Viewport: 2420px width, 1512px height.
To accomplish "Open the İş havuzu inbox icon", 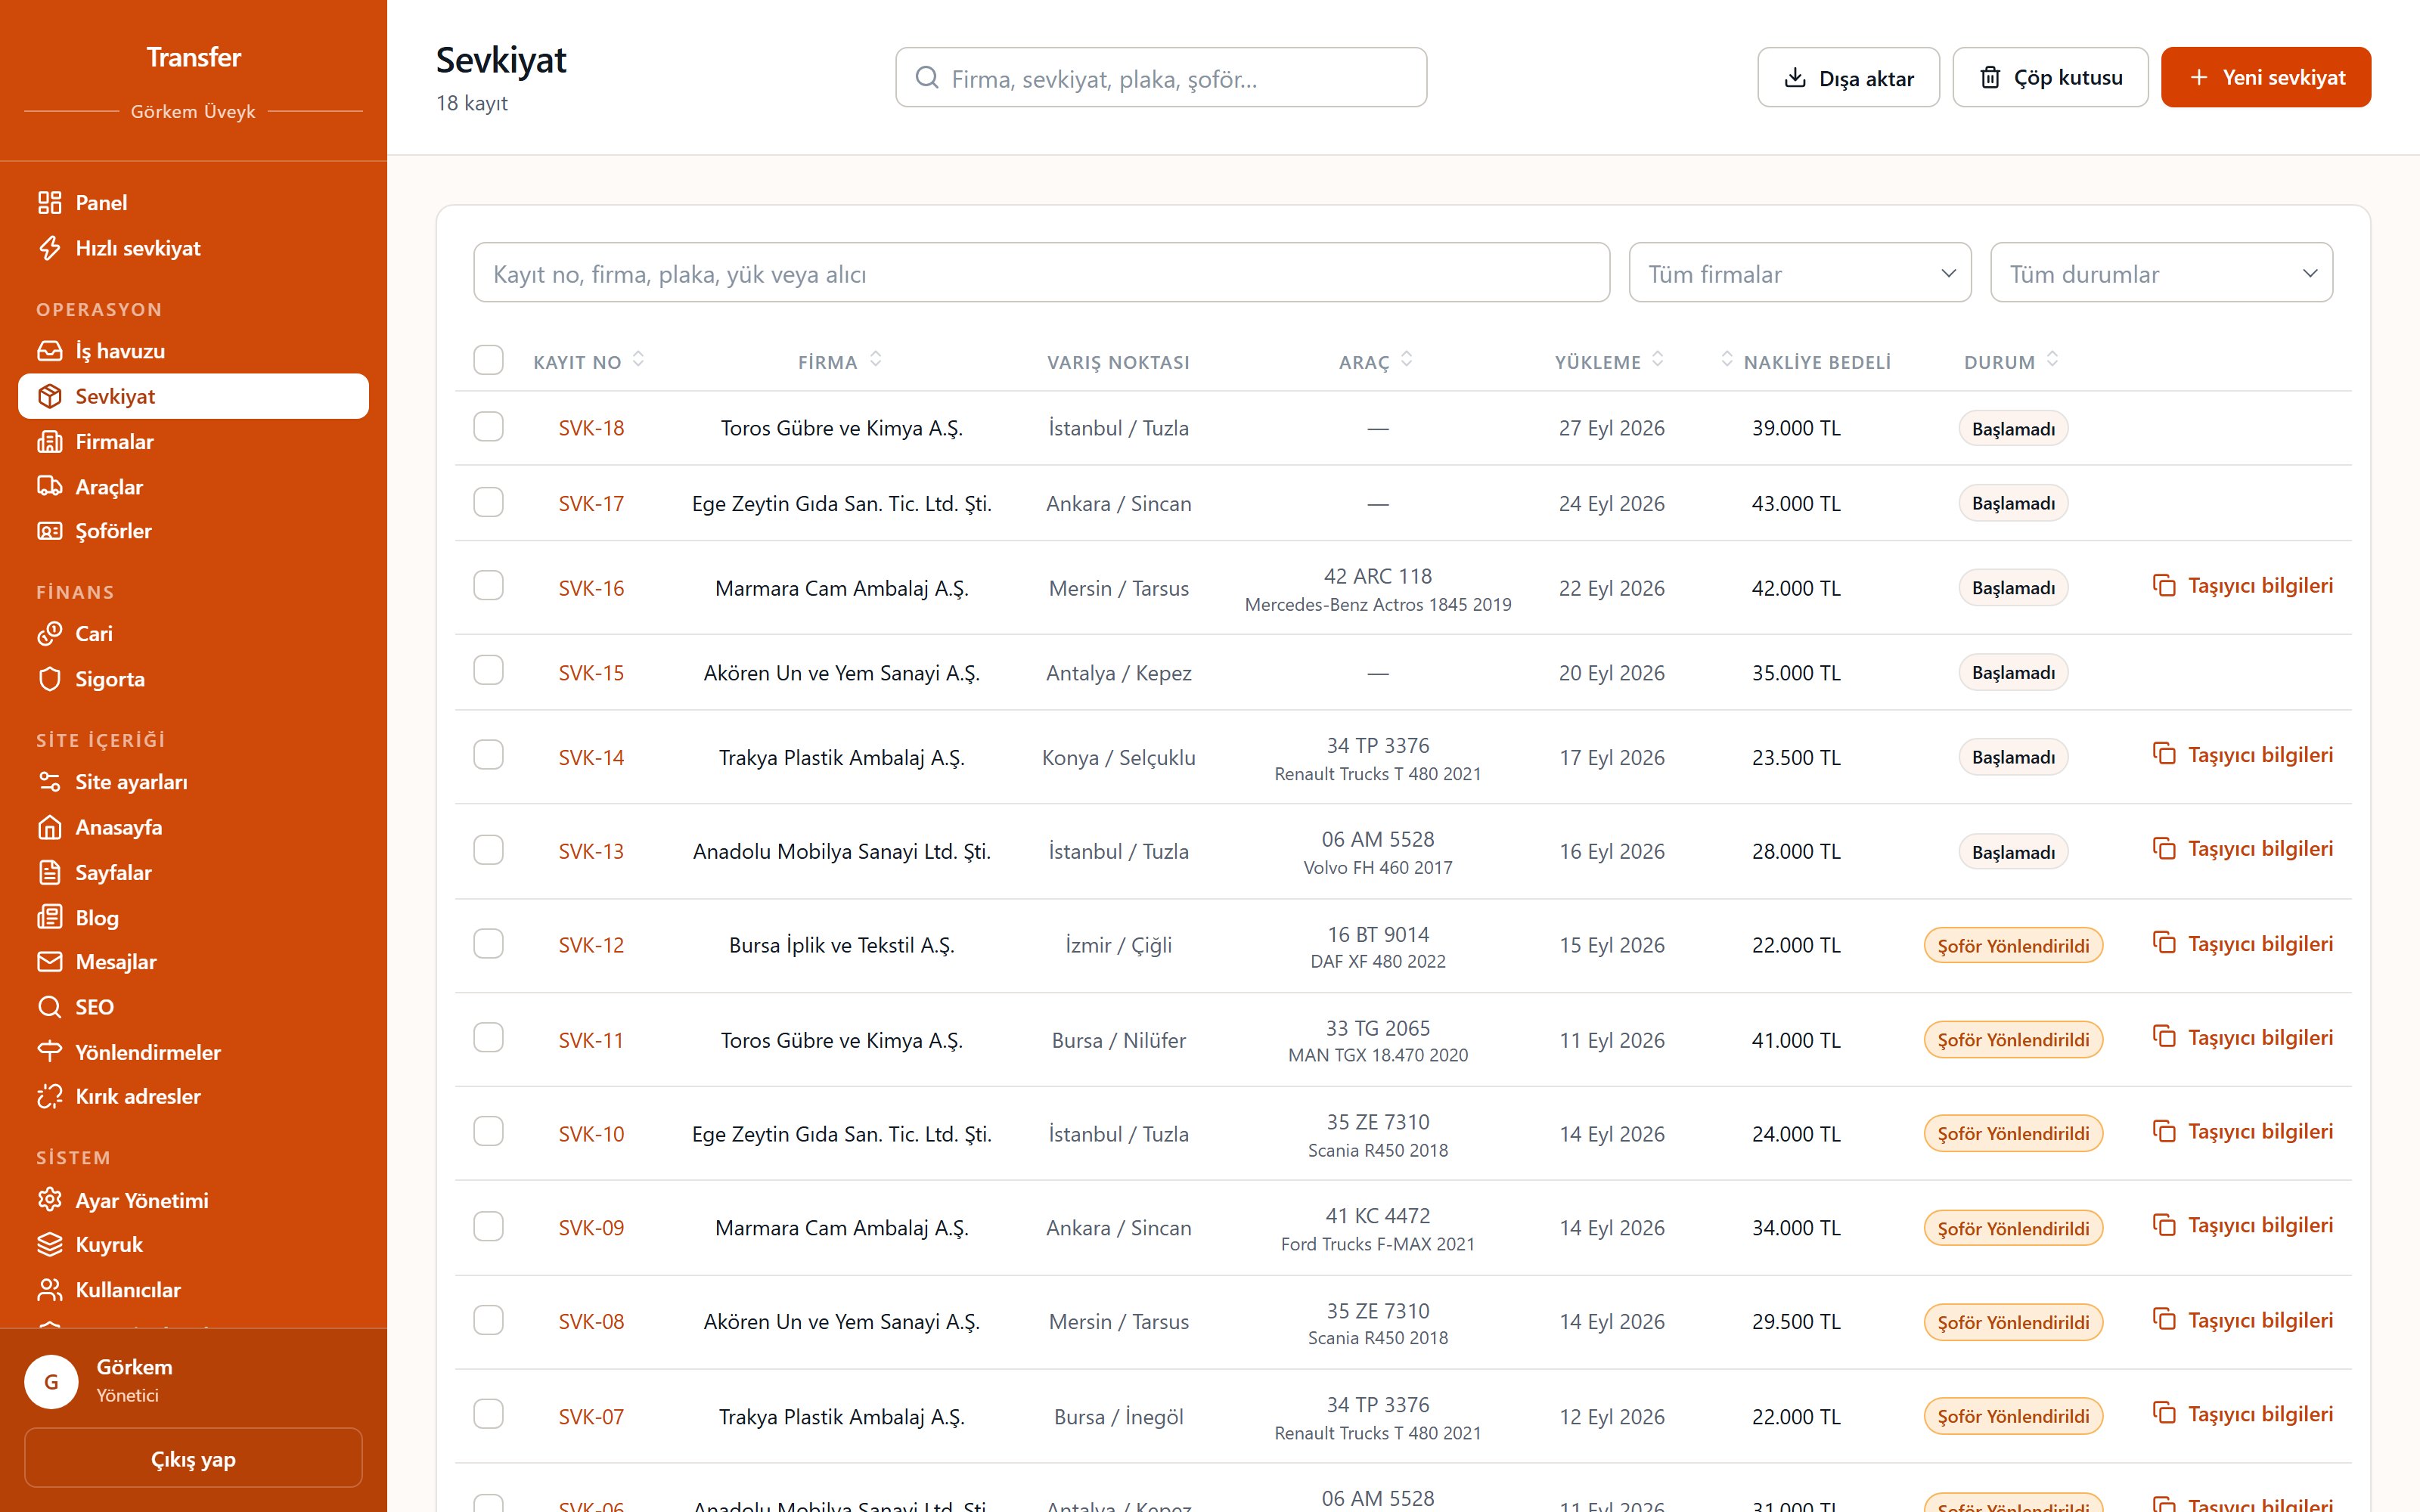I will 49,351.
